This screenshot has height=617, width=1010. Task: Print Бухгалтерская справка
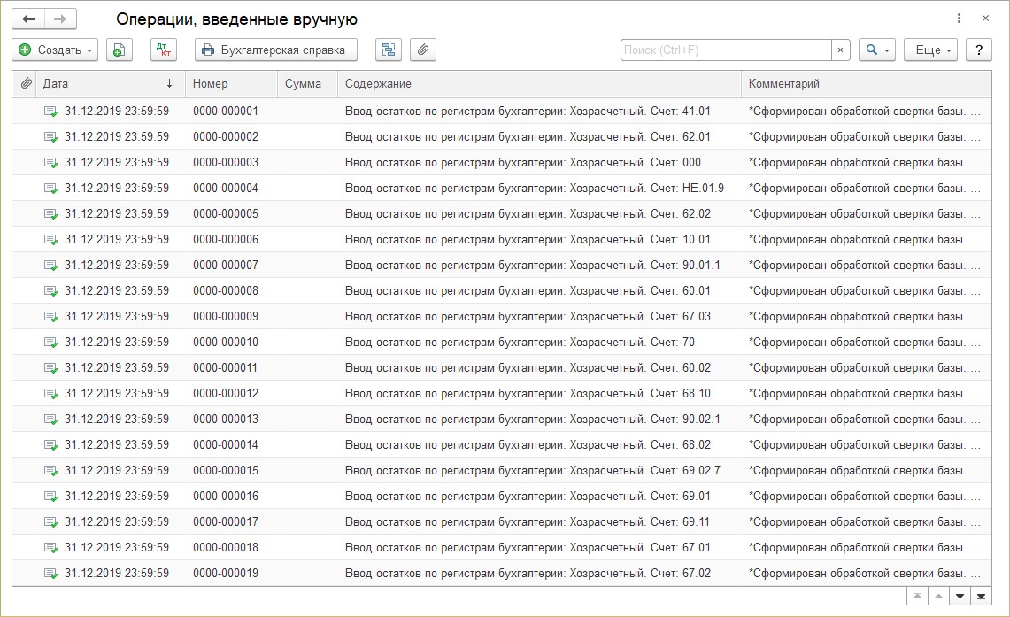tap(275, 50)
